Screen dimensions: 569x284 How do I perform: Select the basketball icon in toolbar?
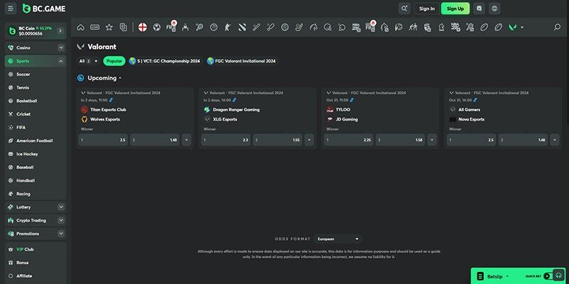pyautogui.click(x=214, y=27)
